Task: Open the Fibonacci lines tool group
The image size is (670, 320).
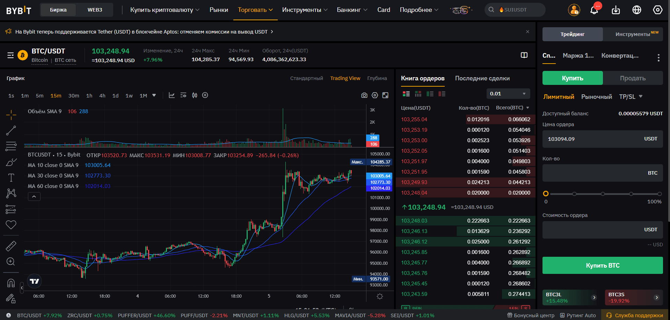Action: (11, 146)
